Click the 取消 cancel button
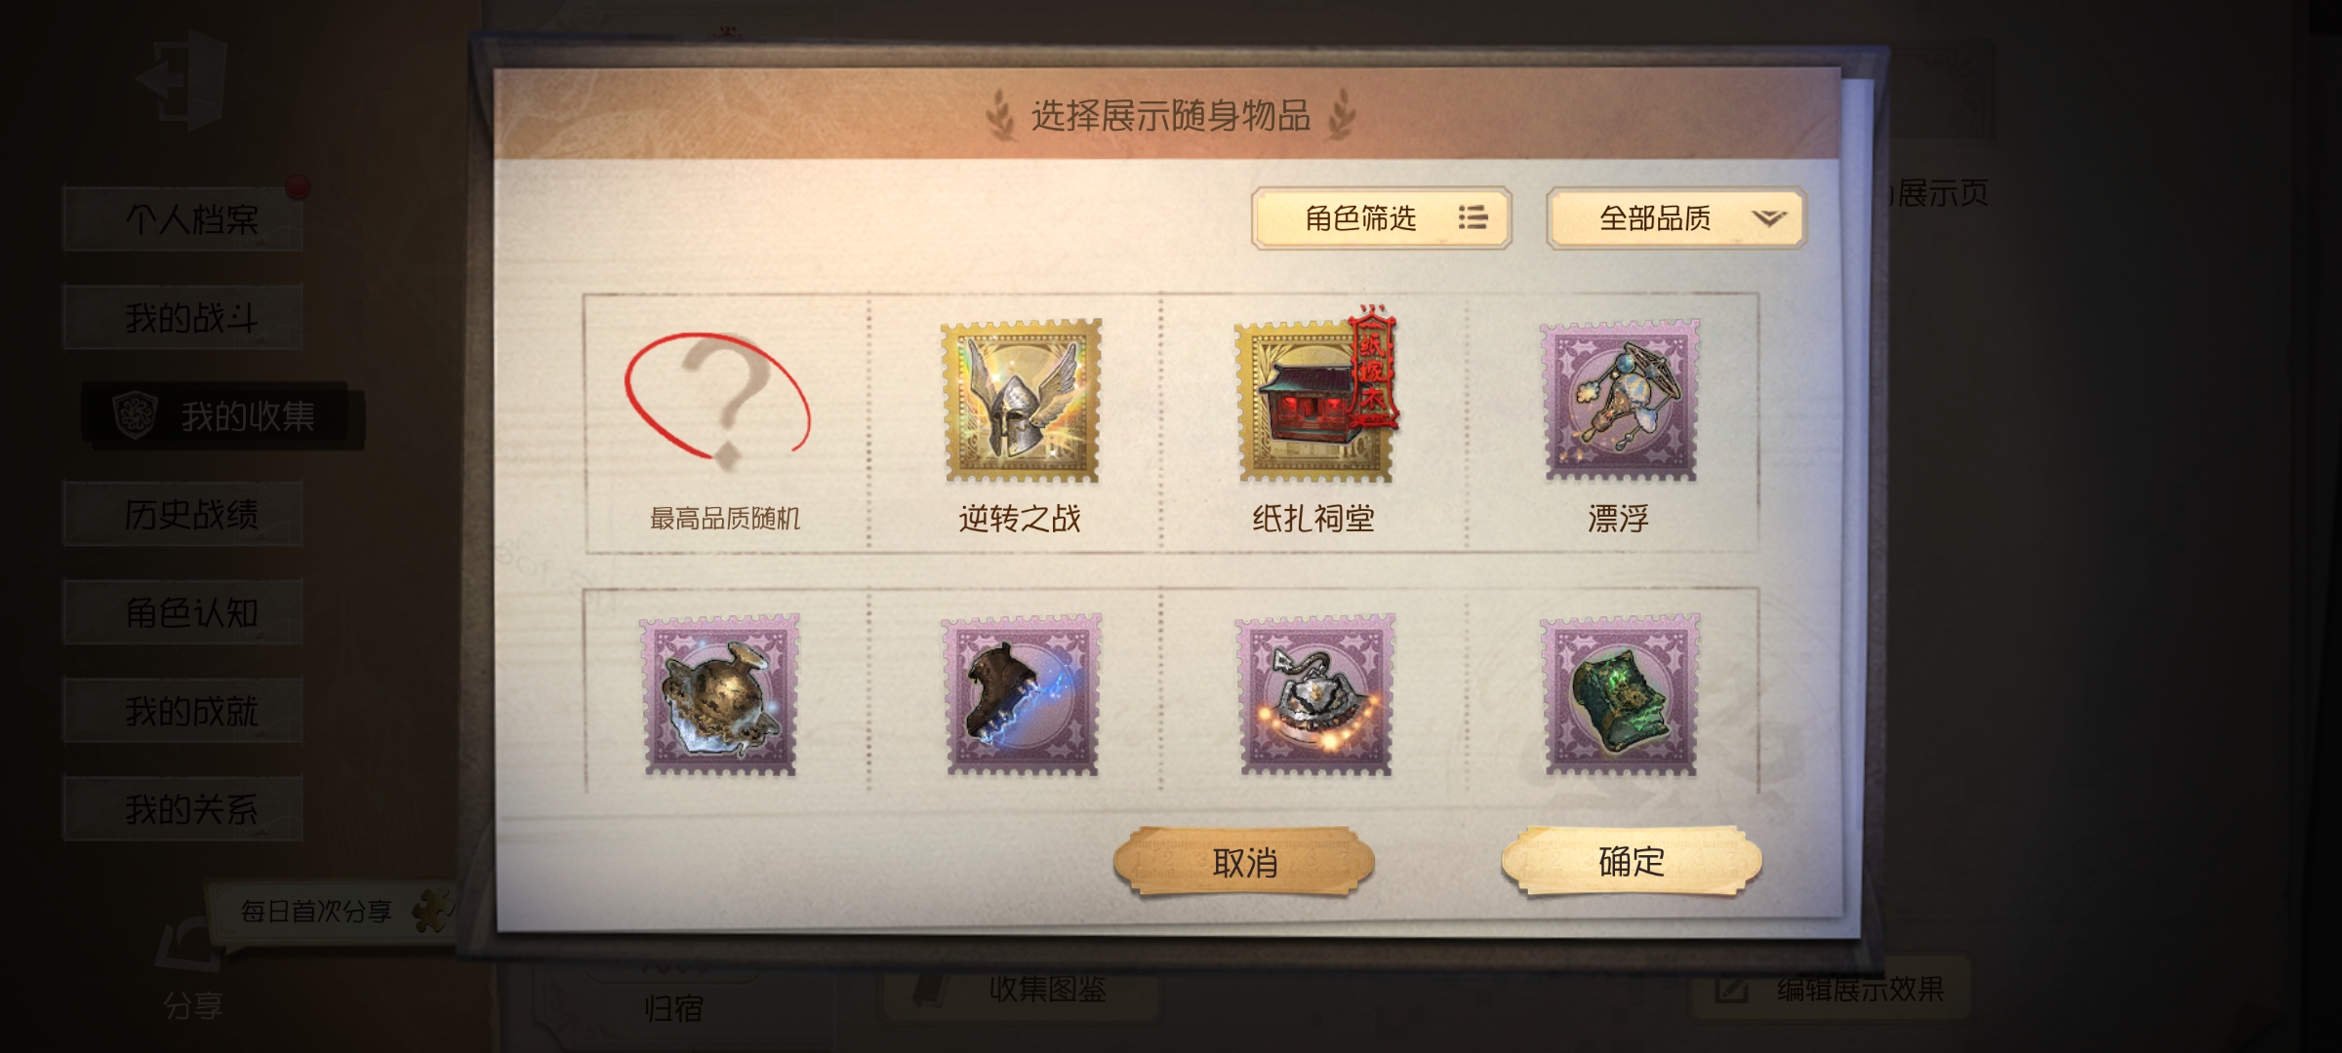This screenshot has width=2342, height=1053. click(1244, 862)
